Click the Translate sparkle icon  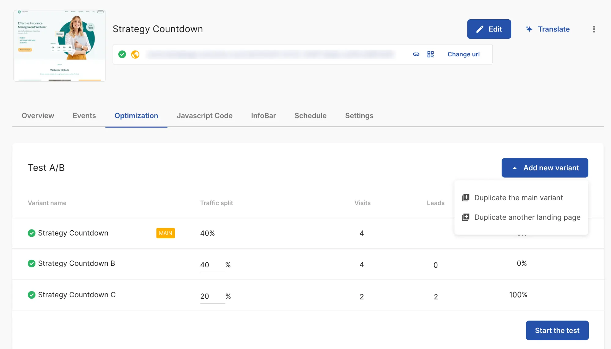tap(529, 29)
